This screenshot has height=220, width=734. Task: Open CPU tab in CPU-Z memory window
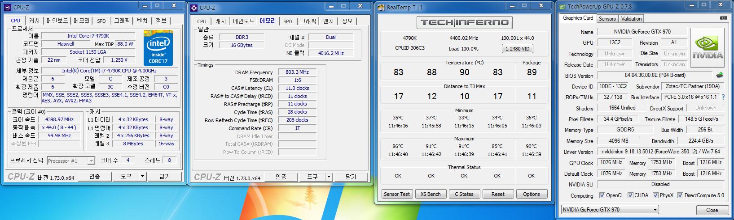click(202, 21)
